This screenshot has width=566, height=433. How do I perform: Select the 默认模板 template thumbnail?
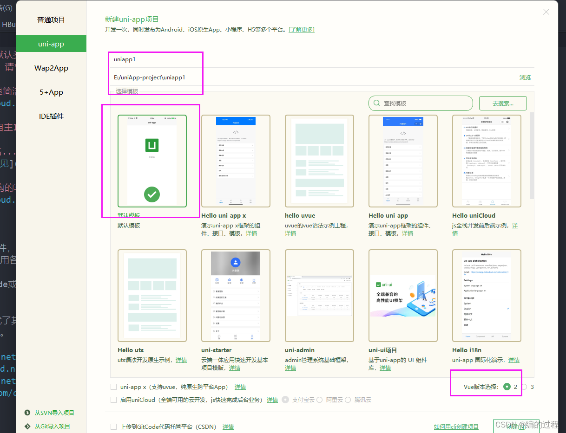tap(152, 161)
